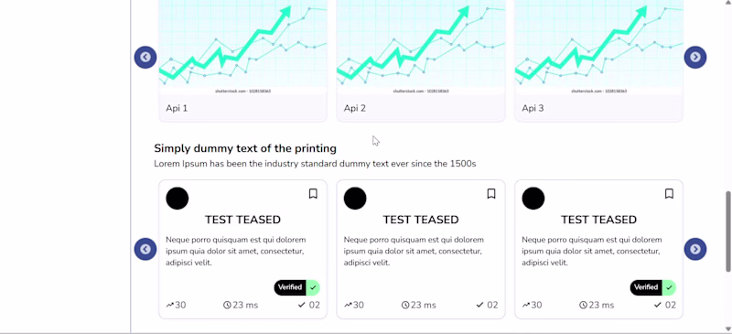Click the black avatar circle on middle card
732x334 pixels.
(x=355, y=198)
